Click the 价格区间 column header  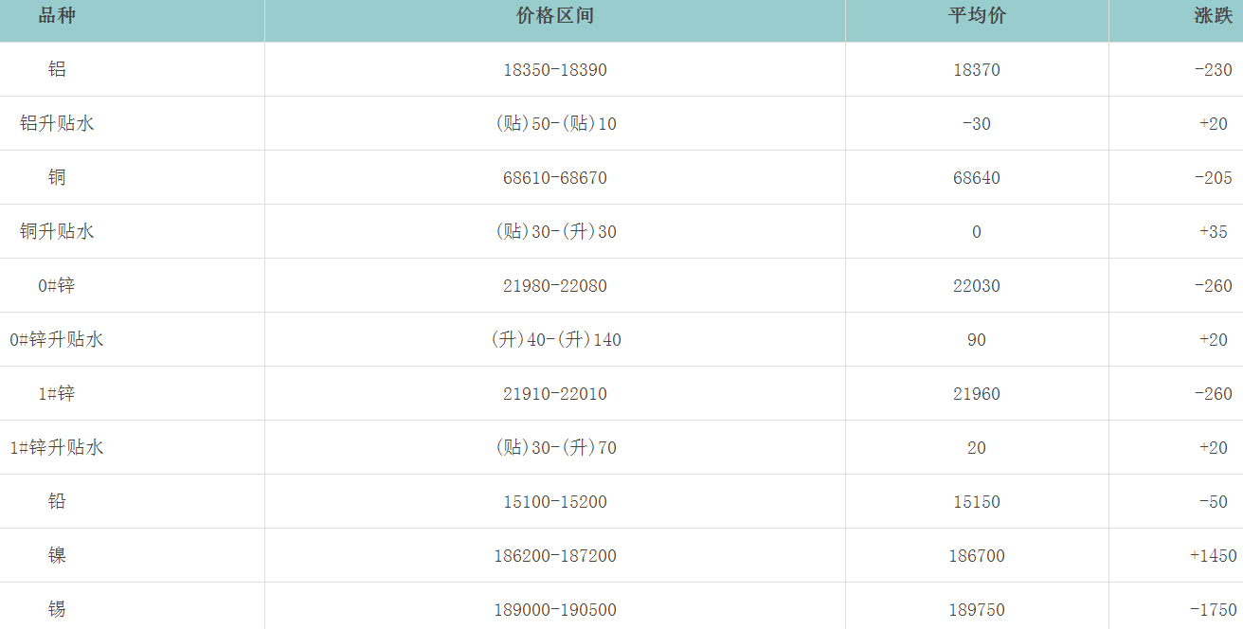click(x=555, y=16)
